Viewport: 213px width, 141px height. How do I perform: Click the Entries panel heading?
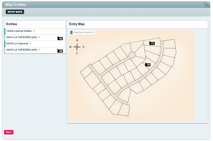click(11, 24)
